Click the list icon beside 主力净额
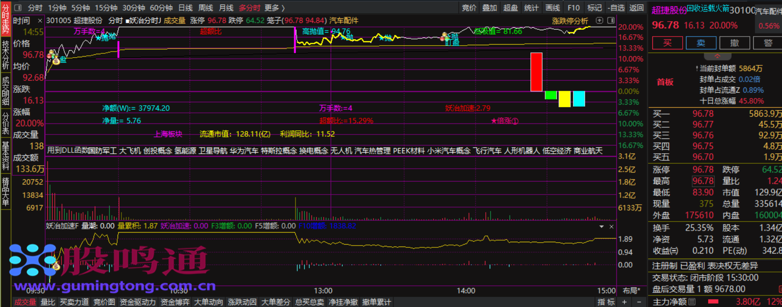782x307 pixels. 692,302
